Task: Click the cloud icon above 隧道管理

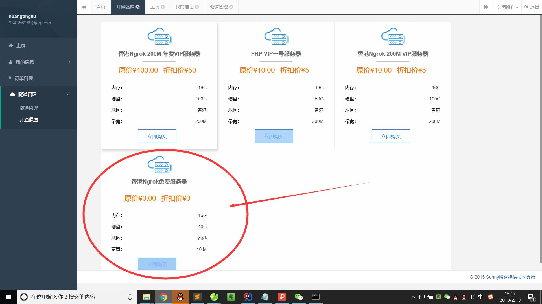Action: click(12, 94)
